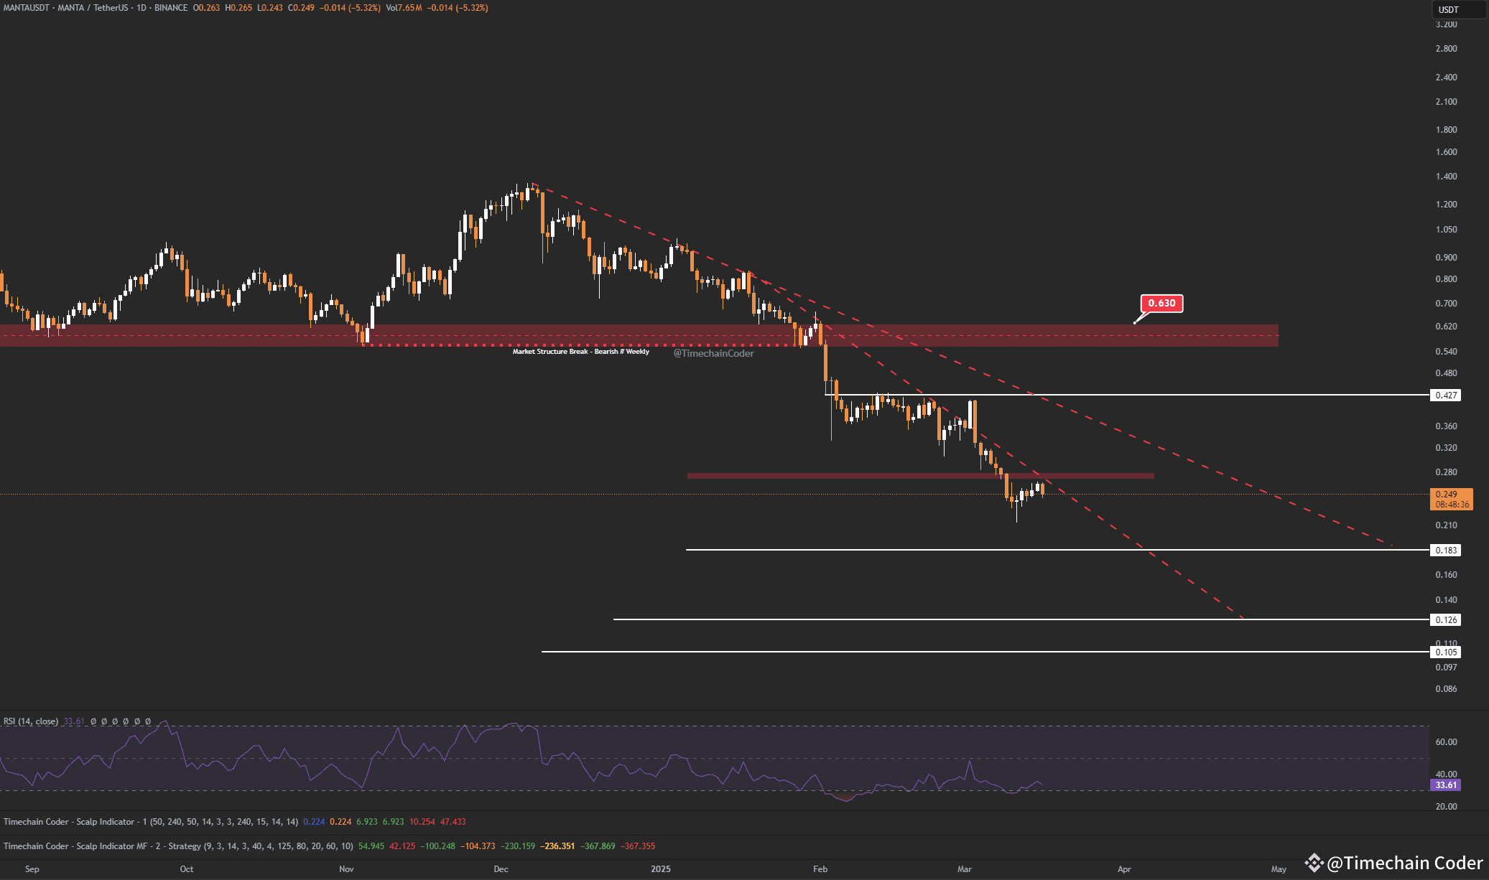
Task: Click the 0.105 price line label
Action: [x=1446, y=652]
